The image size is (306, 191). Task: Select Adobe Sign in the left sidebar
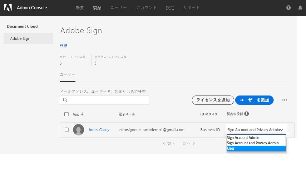(x=20, y=38)
